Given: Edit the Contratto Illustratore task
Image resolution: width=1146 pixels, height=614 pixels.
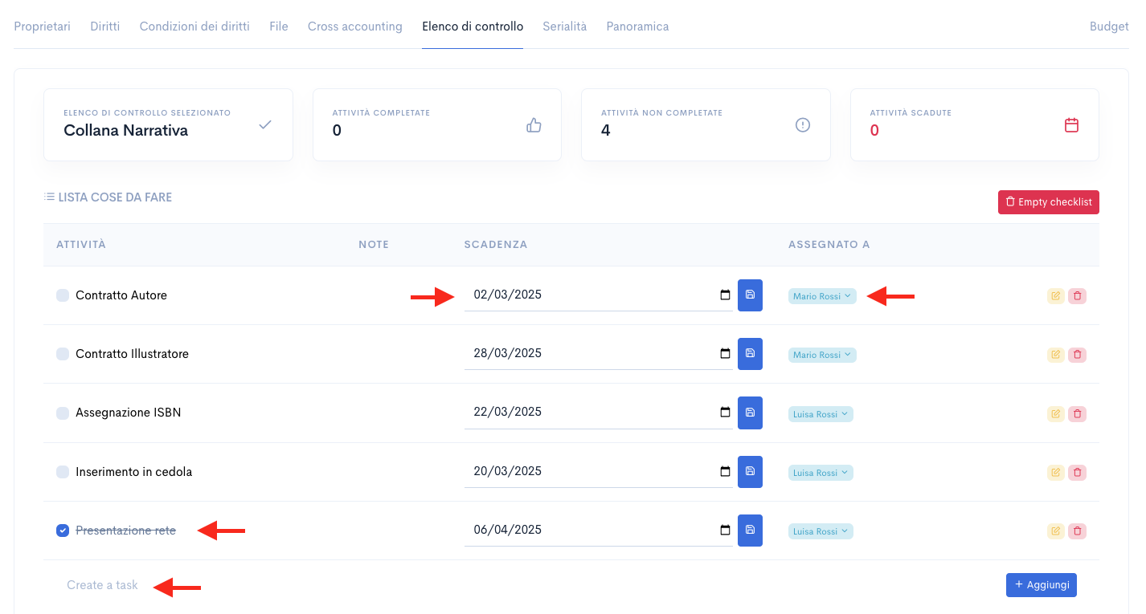Looking at the screenshot, I should [1055, 355].
